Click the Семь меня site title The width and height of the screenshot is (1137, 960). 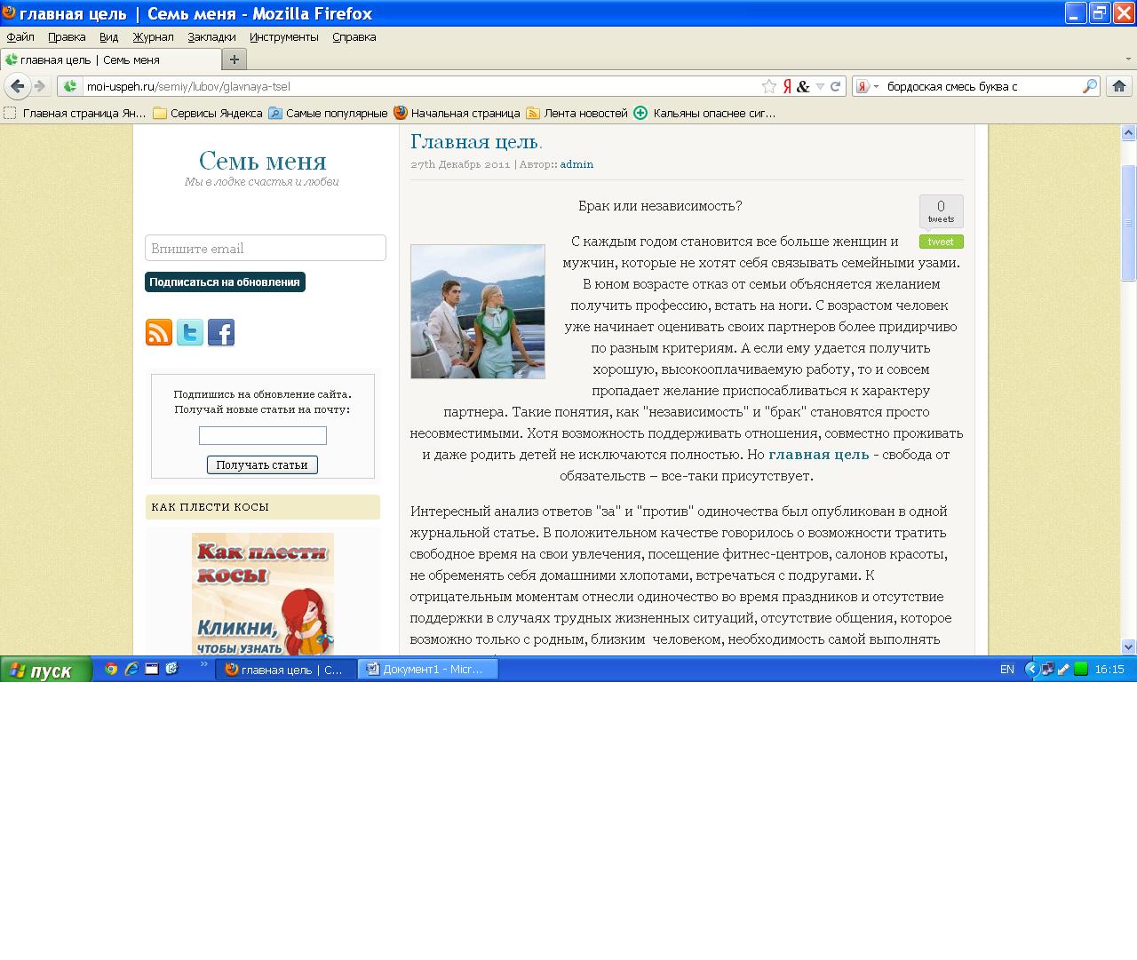point(262,161)
